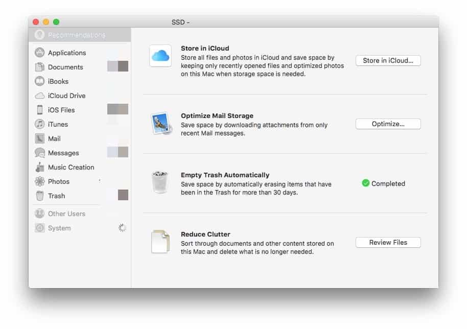
Task: Click the iOS Files device icon
Action: pos(39,110)
